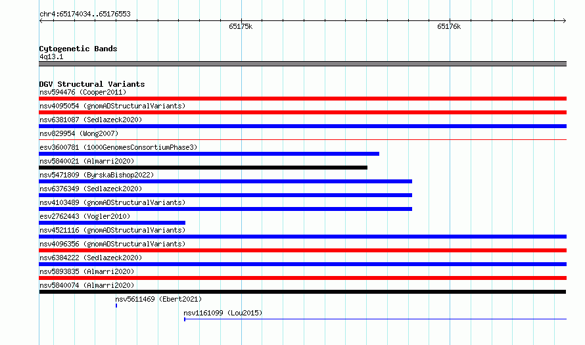Viewport: 585px width, 345px height.
Task: Click the blue nsv4103489 variant bar
Action: click(x=225, y=209)
